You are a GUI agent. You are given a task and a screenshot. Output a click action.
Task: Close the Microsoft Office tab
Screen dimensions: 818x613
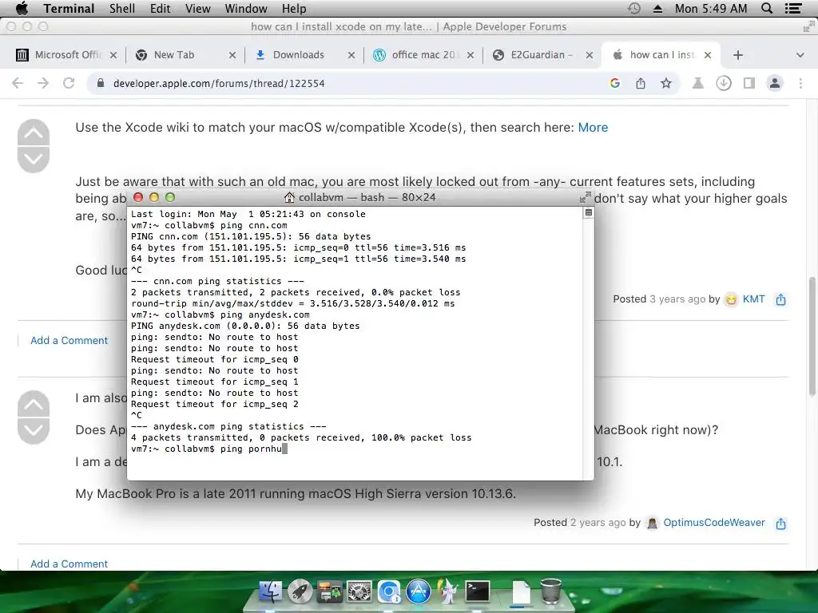click(113, 55)
